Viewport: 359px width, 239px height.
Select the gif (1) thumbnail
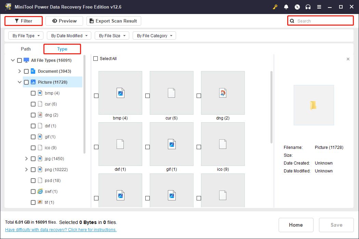point(172,144)
